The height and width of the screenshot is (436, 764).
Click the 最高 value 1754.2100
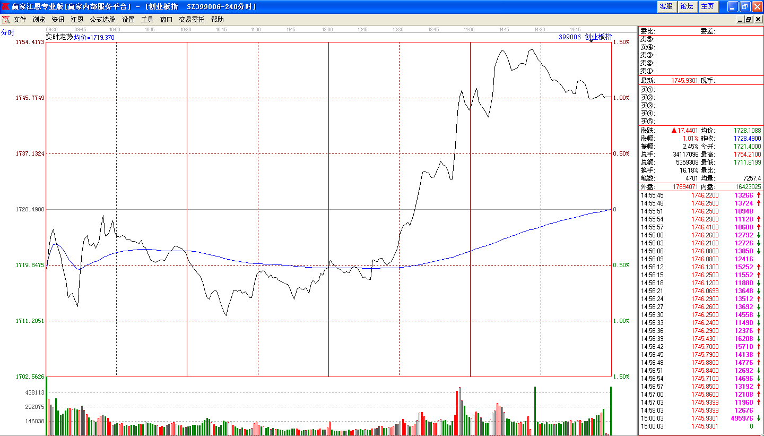coord(748,154)
